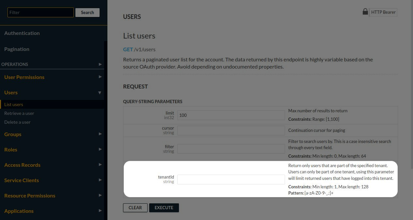Expand the Service Clients section

(x=100, y=180)
